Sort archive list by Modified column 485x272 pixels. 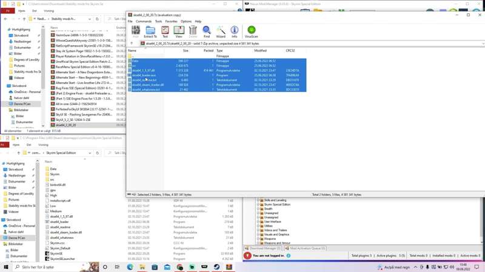click(x=261, y=51)
